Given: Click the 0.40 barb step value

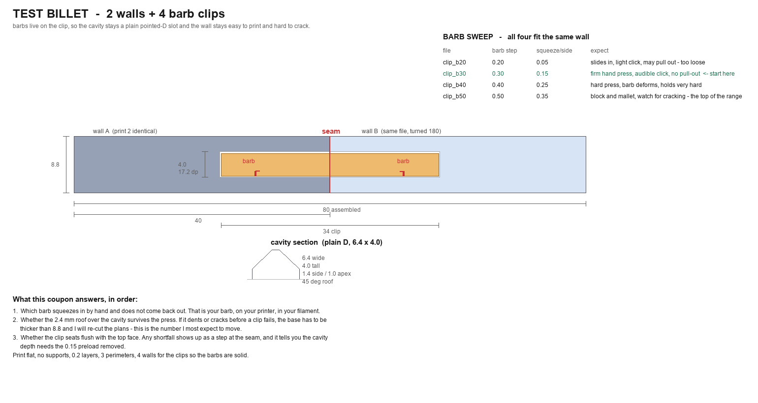Looking at the screenshot, I should [498, 85].
